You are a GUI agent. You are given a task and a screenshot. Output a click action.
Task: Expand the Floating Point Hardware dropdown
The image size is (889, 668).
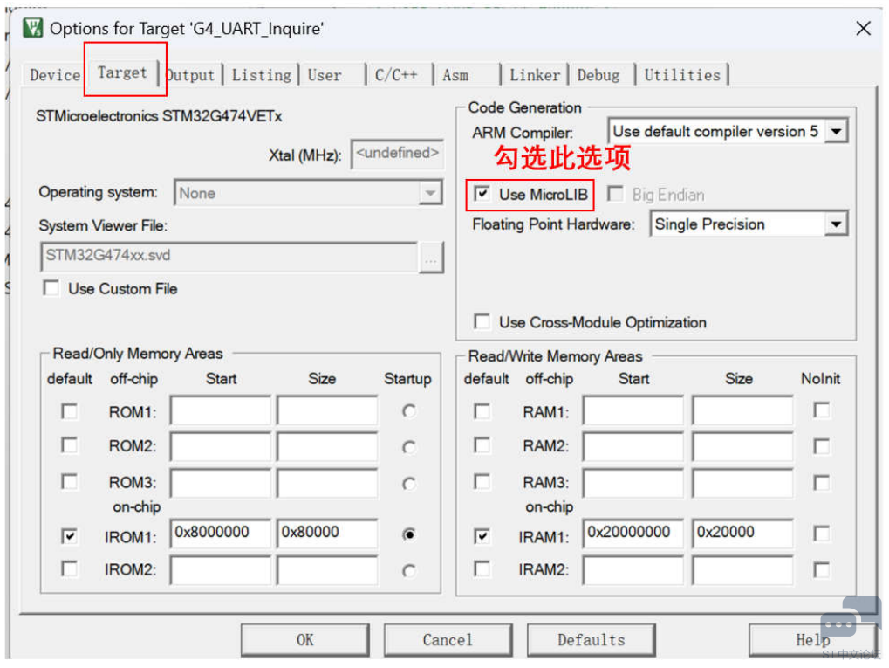(x=835, y=224)
